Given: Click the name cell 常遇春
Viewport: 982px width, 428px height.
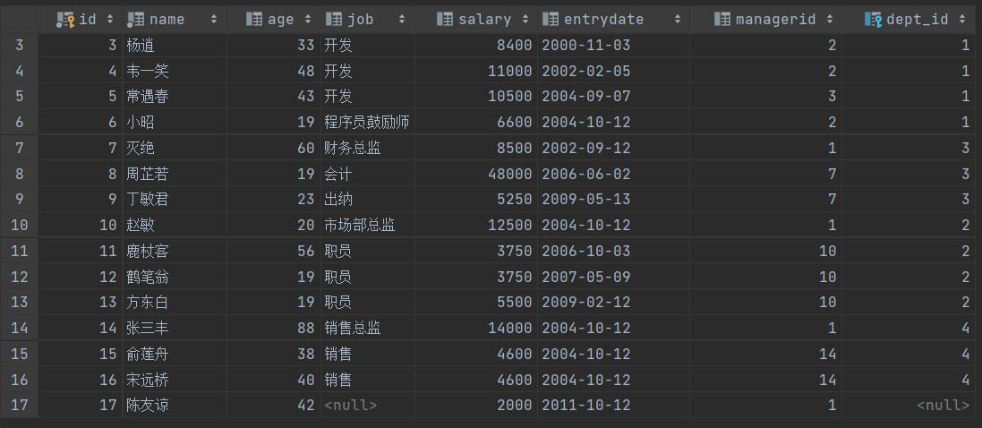Looking at the screenshot, I should pos(175,97).
